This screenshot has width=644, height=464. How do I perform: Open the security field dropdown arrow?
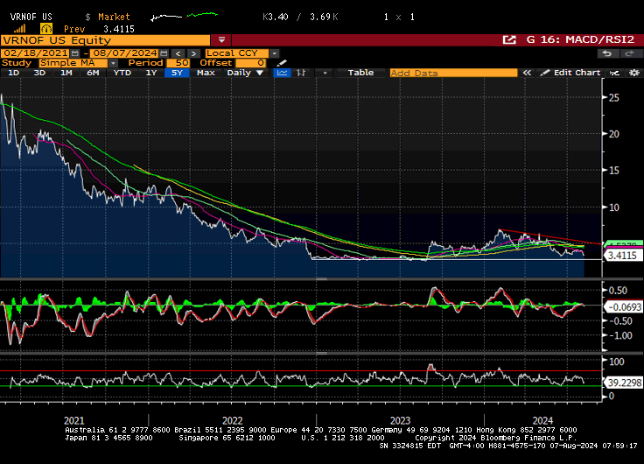click(221, 40)
